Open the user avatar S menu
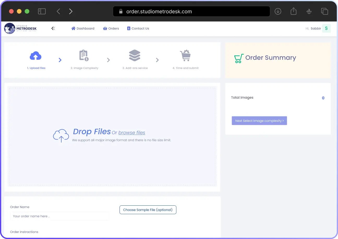The height and width of the screenshot is (239, 338). (x=326, y=28)
